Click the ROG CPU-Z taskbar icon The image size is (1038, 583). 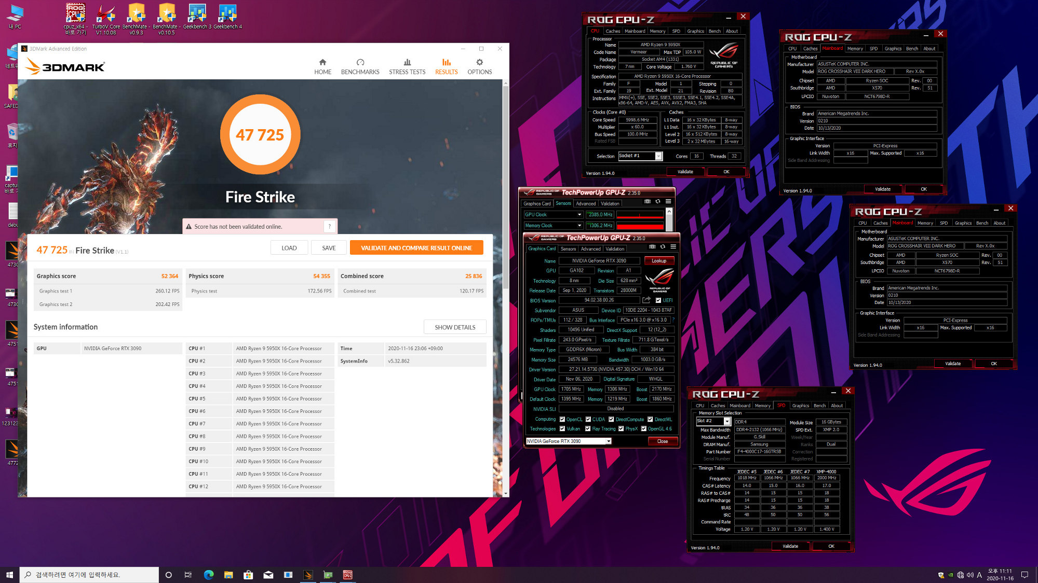pos(347,575)
